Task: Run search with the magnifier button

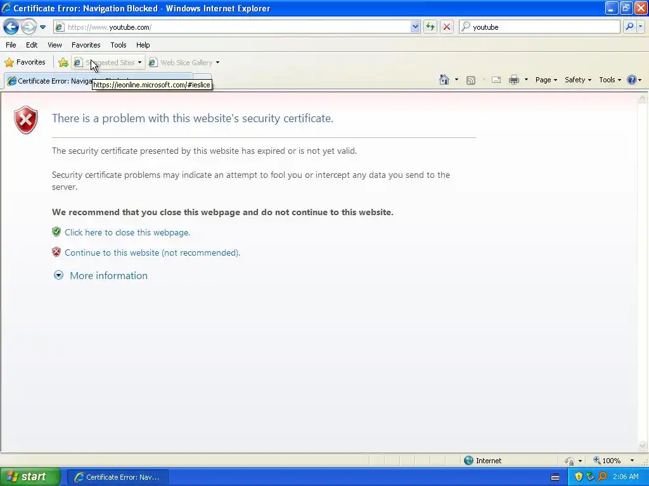Action: pos(629,27)
